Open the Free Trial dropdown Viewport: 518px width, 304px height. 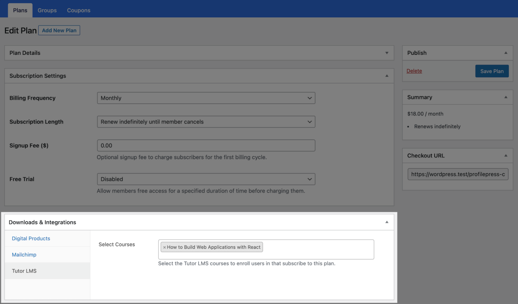[x=206, y=179]
